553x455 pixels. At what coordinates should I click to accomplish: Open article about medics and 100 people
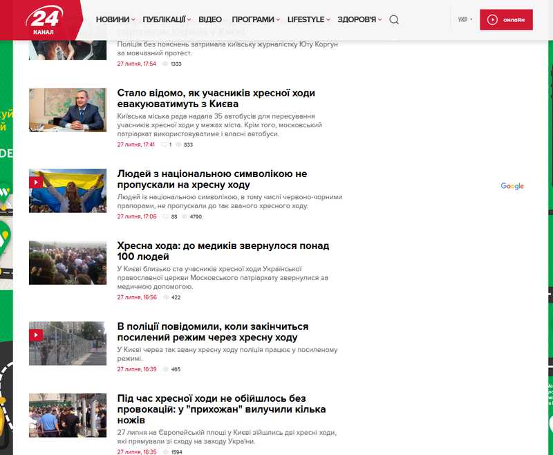pos(223,251)
